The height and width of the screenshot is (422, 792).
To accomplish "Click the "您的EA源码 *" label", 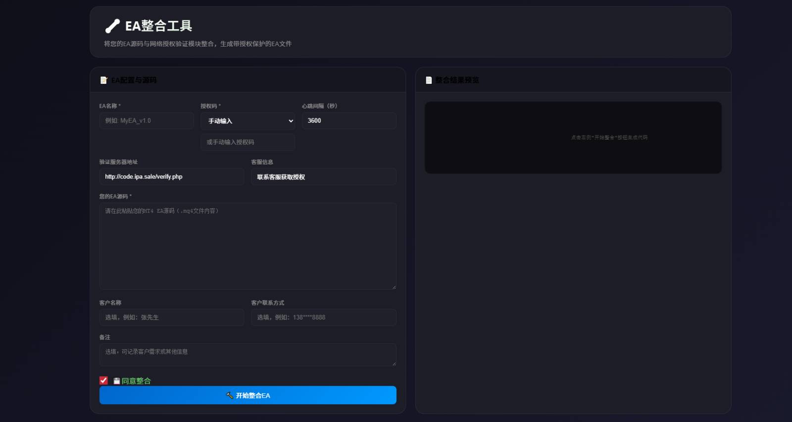I will tap(115, 197).
